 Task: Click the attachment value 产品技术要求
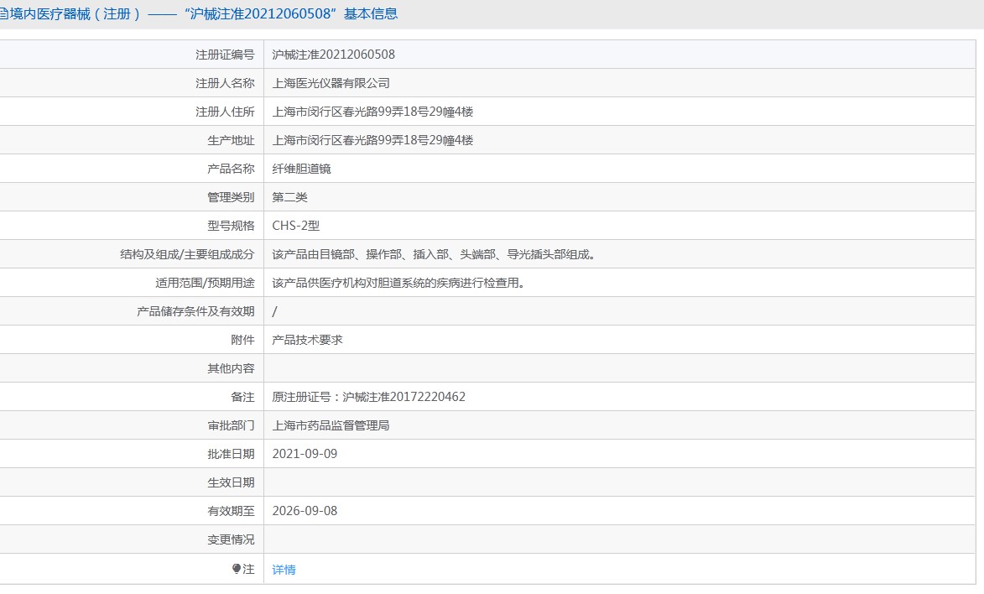tap(308, 340)
